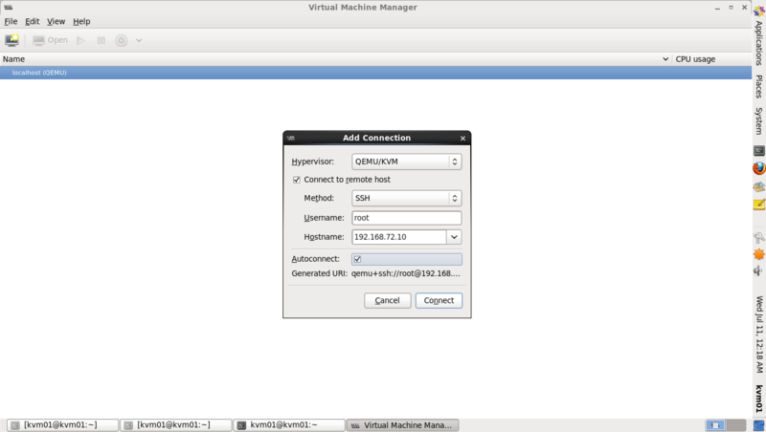Screen dimensions: 766x432
Task: Switch to first workspace in switcher
Action: point(715,425)
